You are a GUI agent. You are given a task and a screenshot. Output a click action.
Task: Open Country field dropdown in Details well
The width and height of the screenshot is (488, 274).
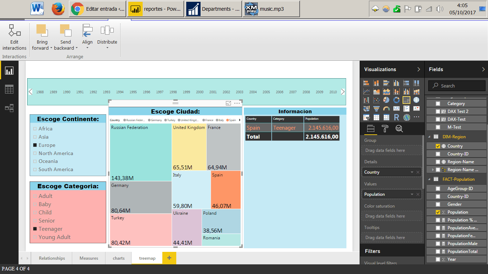[x=413, y=172]
